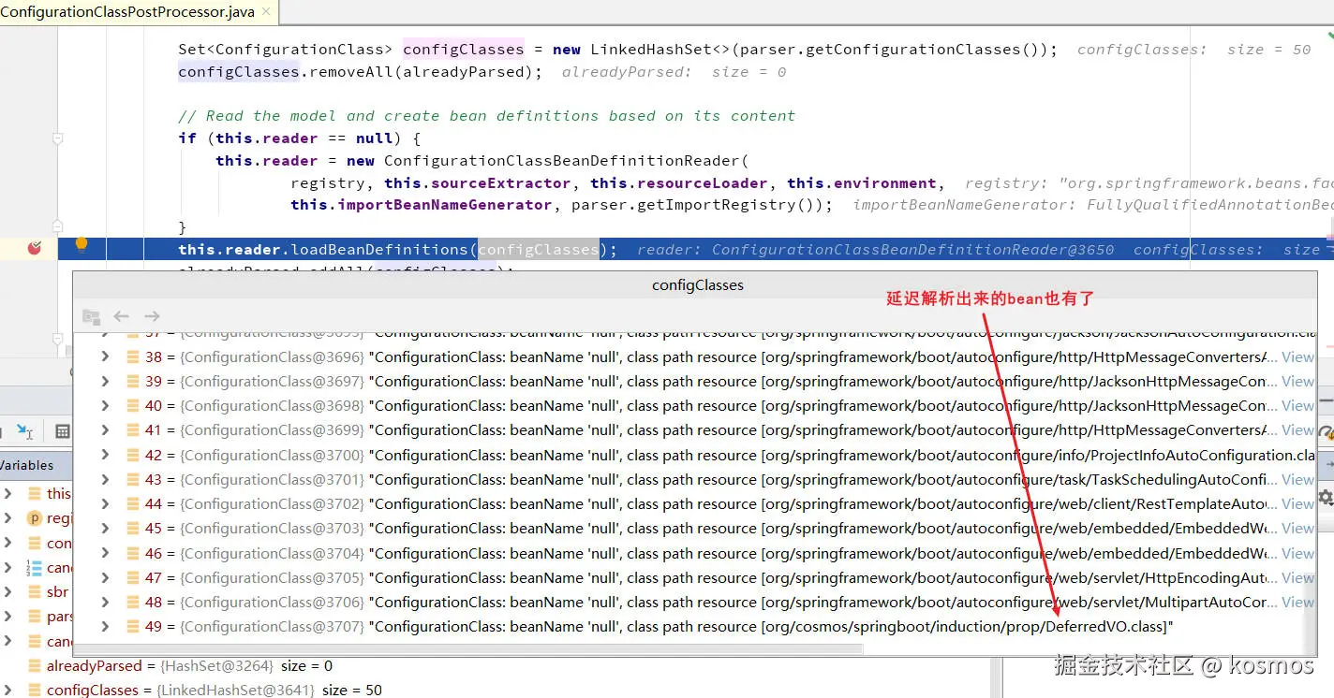Click inline hint 'alreadyParsed: size = 0'
The width and height of the screenshot is (1334, 698).
674,72
